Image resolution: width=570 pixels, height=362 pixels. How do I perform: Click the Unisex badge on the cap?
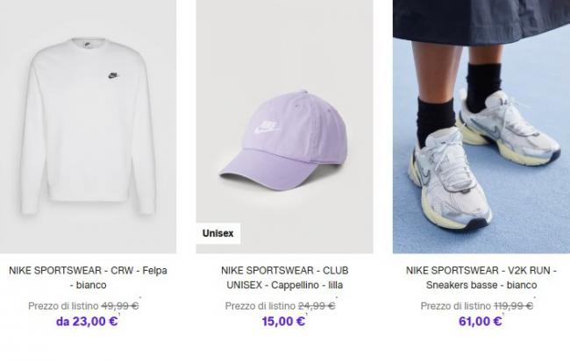point(218,233)
